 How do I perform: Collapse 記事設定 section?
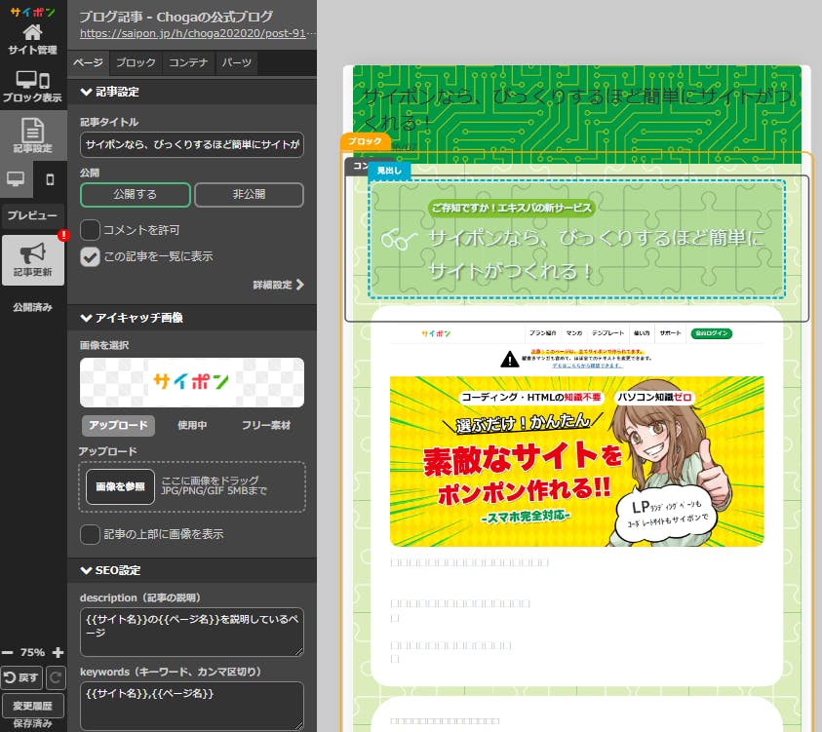(192, 92)
